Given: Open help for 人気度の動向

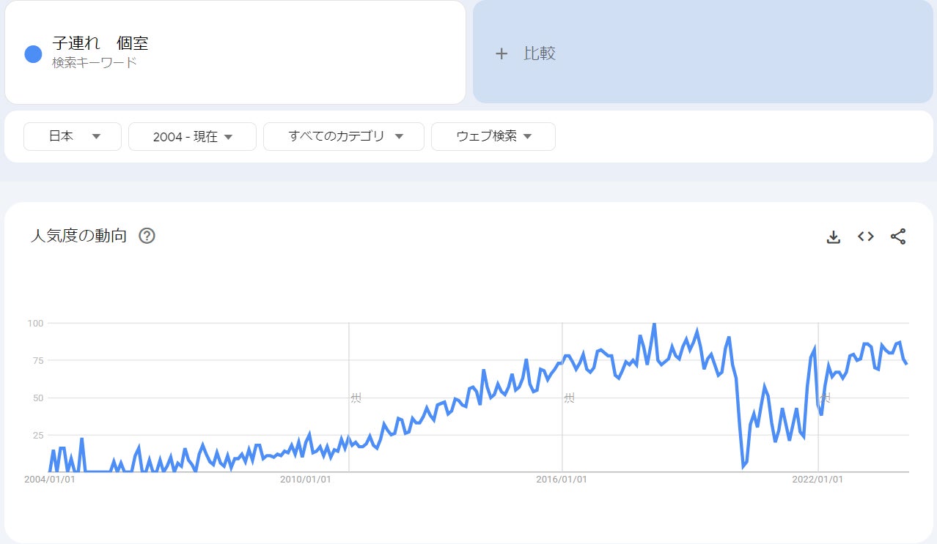Looking at the screenshot, I should tap(147, 236).
